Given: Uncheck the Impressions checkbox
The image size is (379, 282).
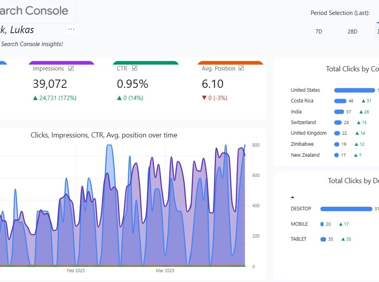Looking at the screenshot, I should coord(71,68).
